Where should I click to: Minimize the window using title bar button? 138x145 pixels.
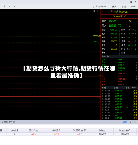point(127,2)
